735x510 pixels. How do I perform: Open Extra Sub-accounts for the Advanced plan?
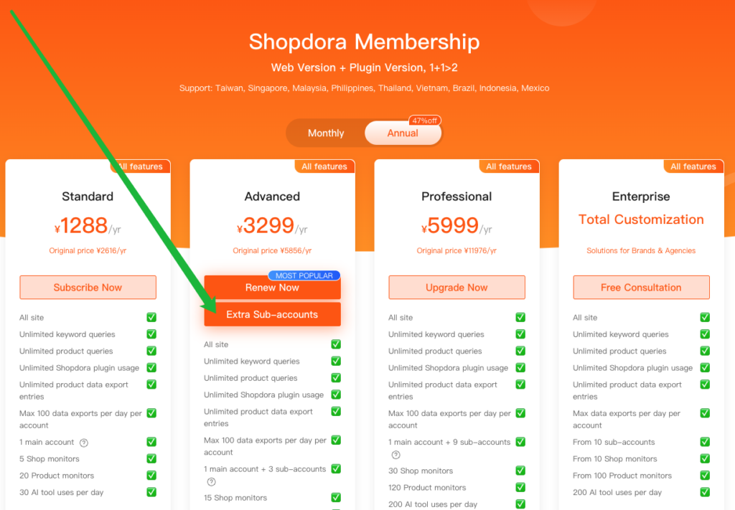point(272,314)
